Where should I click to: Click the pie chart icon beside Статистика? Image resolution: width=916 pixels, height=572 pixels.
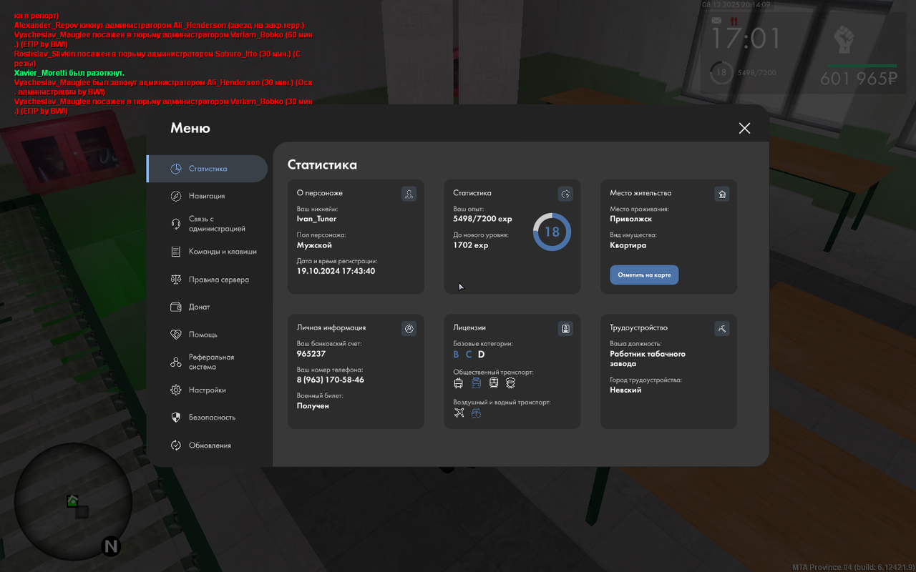click(x=176, y=169)
